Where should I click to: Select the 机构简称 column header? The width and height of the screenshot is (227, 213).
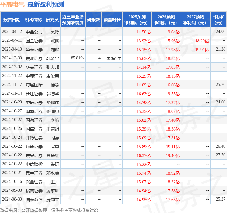(x=34, y=20)
